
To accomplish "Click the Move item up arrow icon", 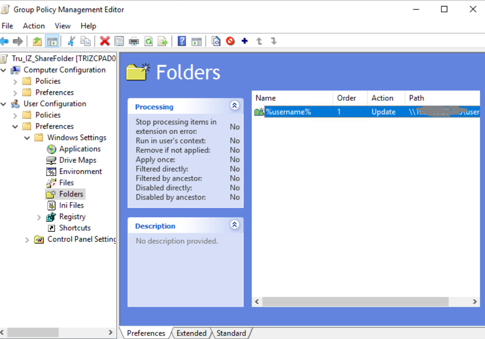I will [x=259, y=41].
